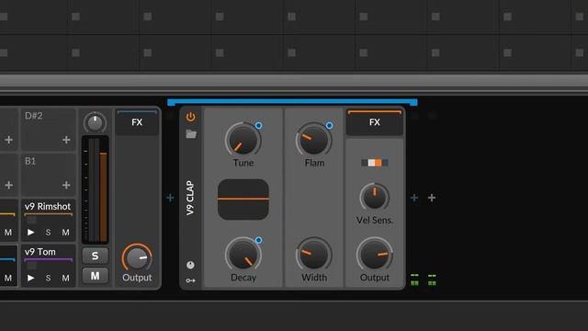Image resolution: width=588 pixels, height=331 pixels.
Task: Mute the chain with the large M button
Action: [96, 276]
